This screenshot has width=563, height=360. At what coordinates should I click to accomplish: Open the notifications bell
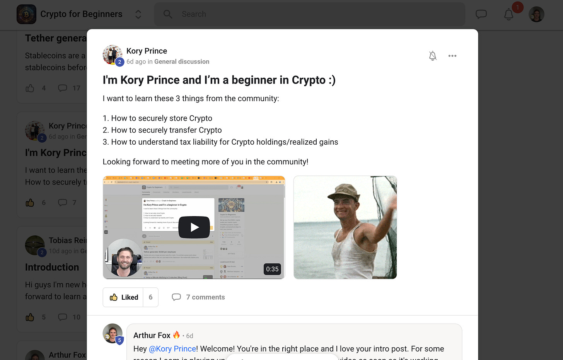[508, 14]
